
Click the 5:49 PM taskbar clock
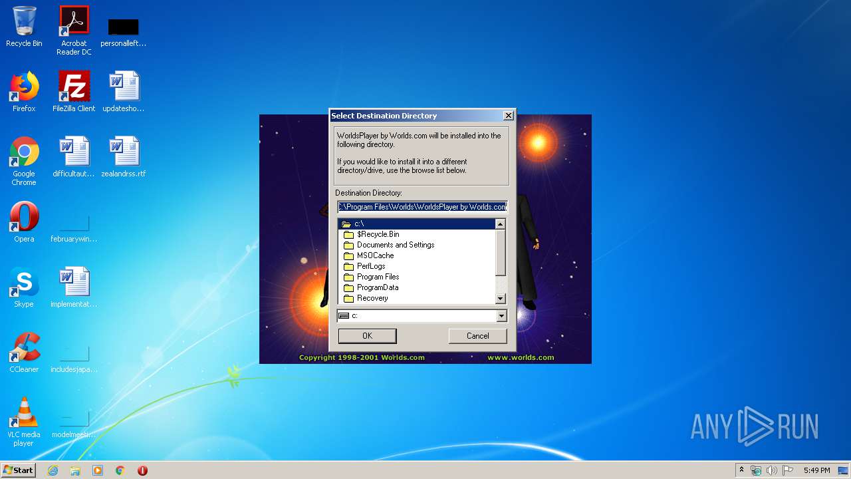(x=816, y=470)
